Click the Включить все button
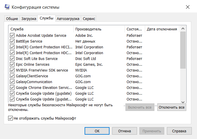Viewport: 197px width, 139px height. [140, 107]
